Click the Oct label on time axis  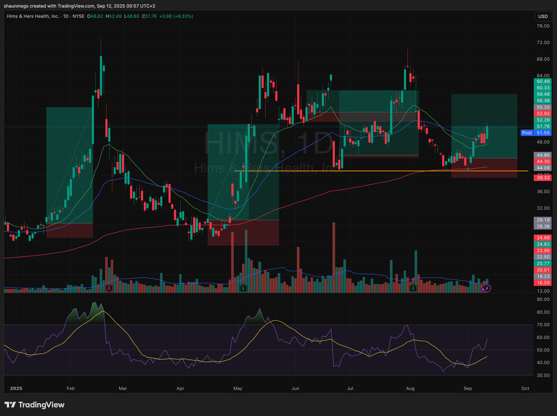(x=525, y=388)
